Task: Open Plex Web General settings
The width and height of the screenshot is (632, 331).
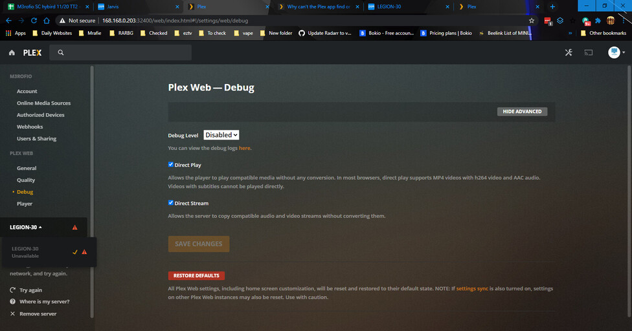Action: click(27, 168)
